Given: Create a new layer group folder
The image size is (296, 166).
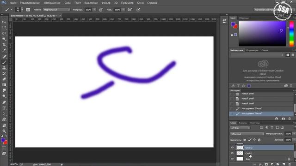Looking at the screenshot, I should [278, 164].
